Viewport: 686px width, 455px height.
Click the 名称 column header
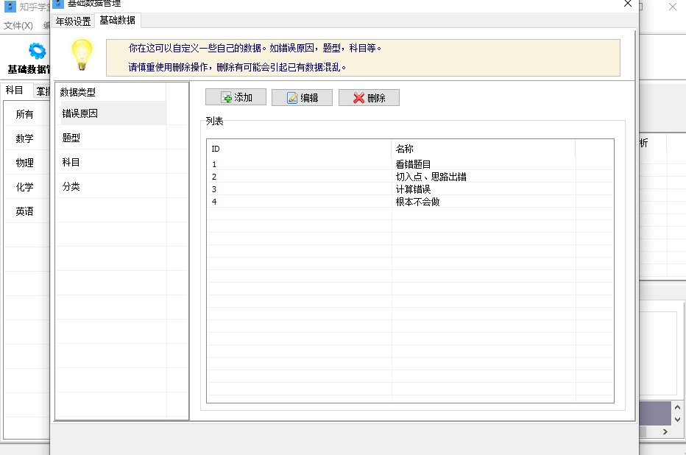coord(405,149)
